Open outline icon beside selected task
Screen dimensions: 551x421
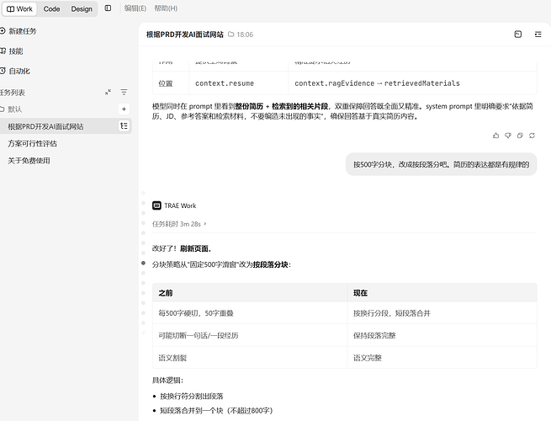pos(124,126)
